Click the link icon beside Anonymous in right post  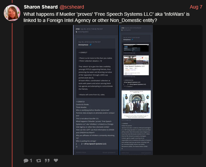(132, 39)
